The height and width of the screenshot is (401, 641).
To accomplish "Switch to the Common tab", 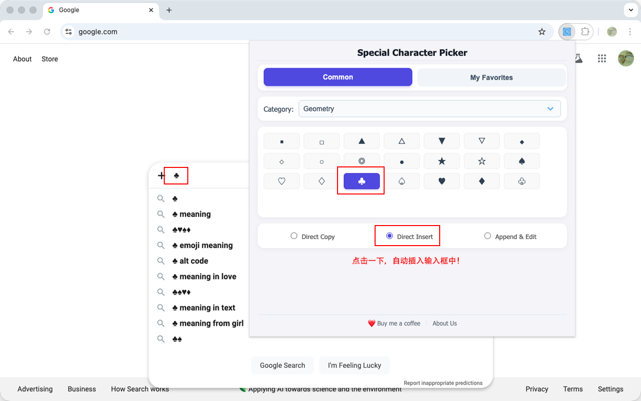I will click(338, 77).
